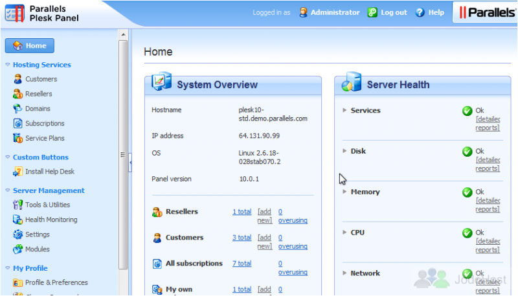518x296 pixels.
Task: Open Resellers in Hosting Services menu
Action: (x=39, y=94)
